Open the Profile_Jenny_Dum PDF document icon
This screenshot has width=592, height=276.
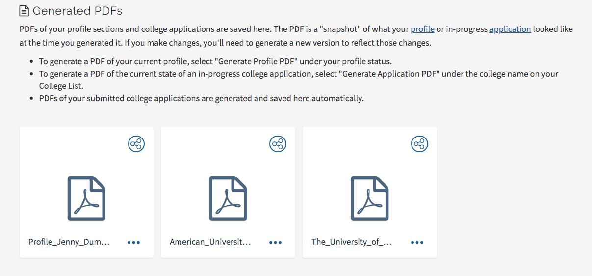86,198
